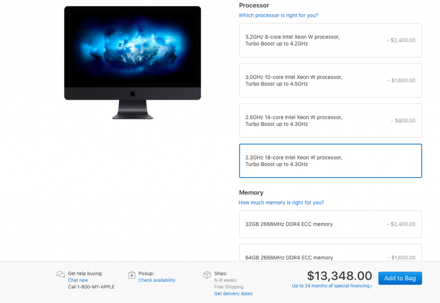Click the iMac Pro product image
The image size is (440, 303).
pos(132,63)
